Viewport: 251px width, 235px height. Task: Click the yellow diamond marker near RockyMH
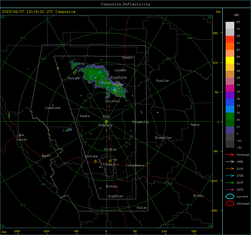[74, 73]
